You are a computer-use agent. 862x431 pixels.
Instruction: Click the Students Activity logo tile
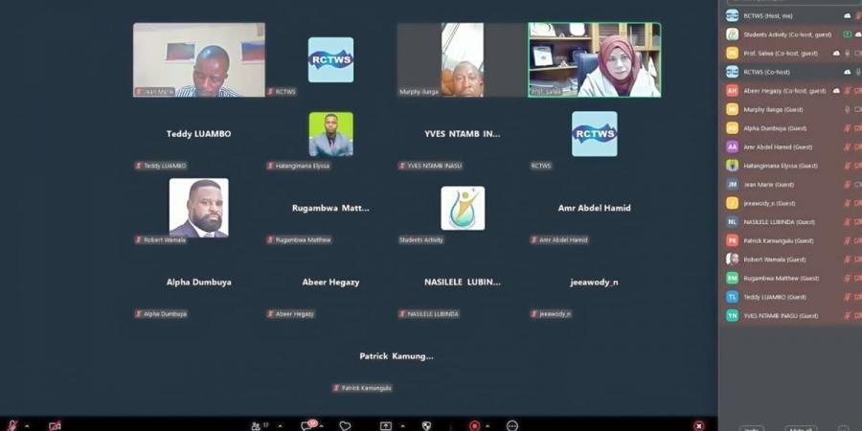(x=463, y=209)
